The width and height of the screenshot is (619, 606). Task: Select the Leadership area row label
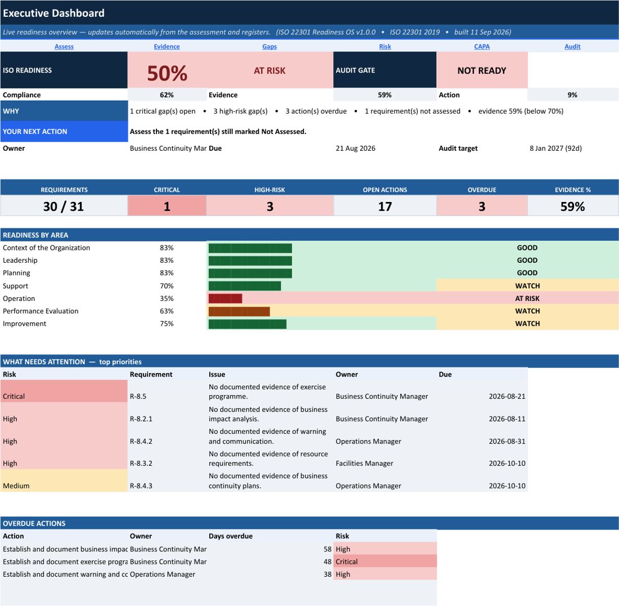pyautogui.click(x=20, y=260)
